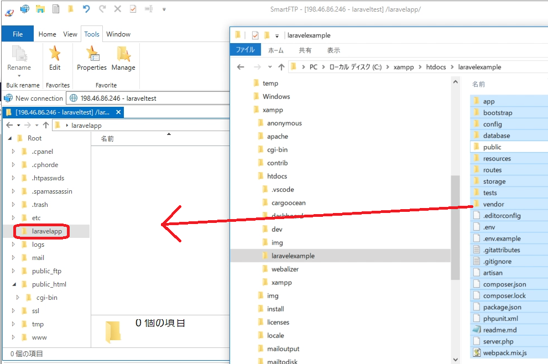Click Bulk rename button
The height and width of the screenshot is (364, 548).
(x=23, y=85)
